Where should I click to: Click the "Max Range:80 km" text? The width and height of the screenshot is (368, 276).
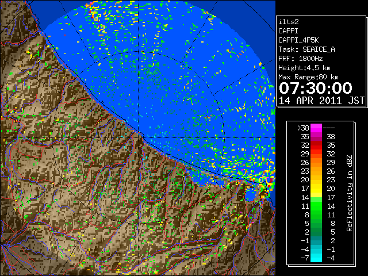coord(308,77)
